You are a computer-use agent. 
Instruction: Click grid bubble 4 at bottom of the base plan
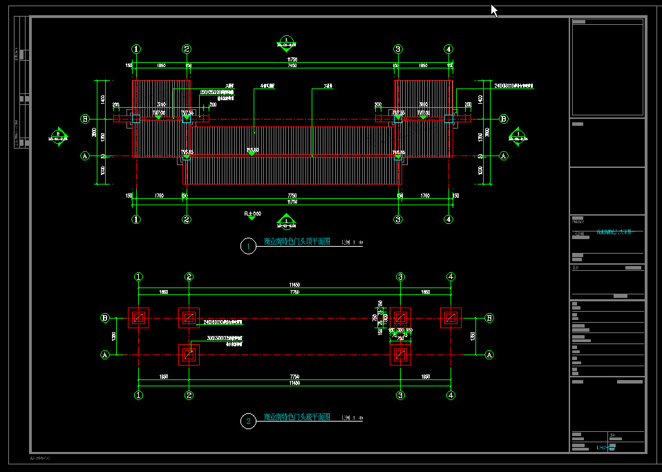(451, 395)
